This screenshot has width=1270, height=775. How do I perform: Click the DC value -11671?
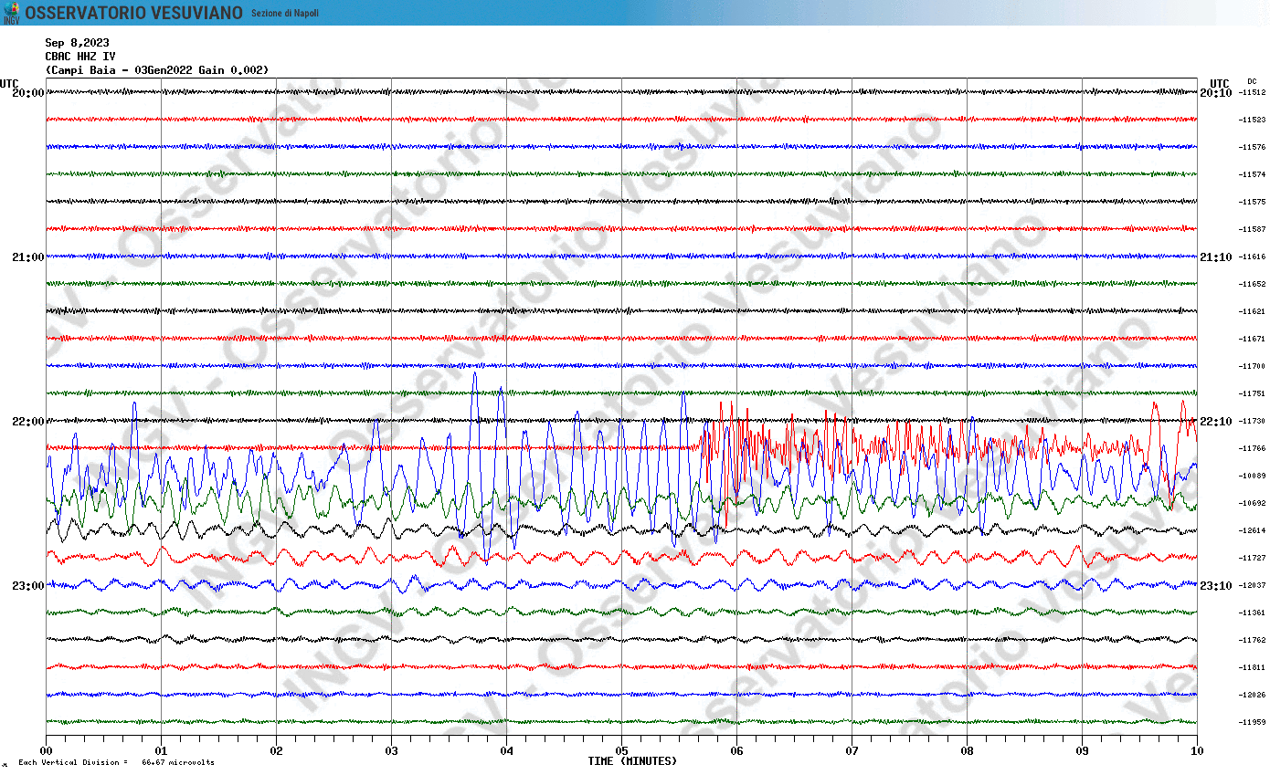pyautogui.click(x=1252, y=339)
